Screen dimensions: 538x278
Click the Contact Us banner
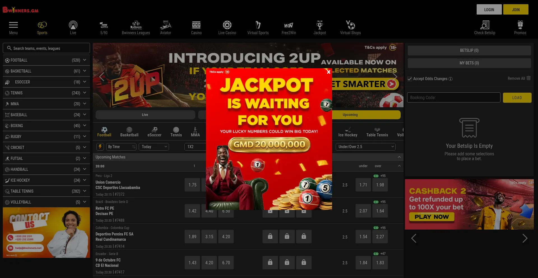pos(46,233)
